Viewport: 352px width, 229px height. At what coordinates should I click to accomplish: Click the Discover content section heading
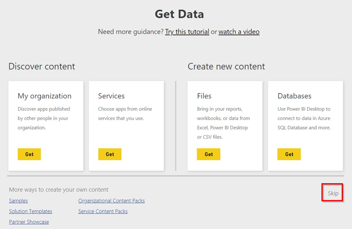point(42,66)
